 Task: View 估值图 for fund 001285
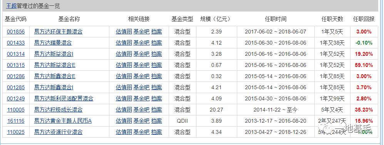[124, 87]
